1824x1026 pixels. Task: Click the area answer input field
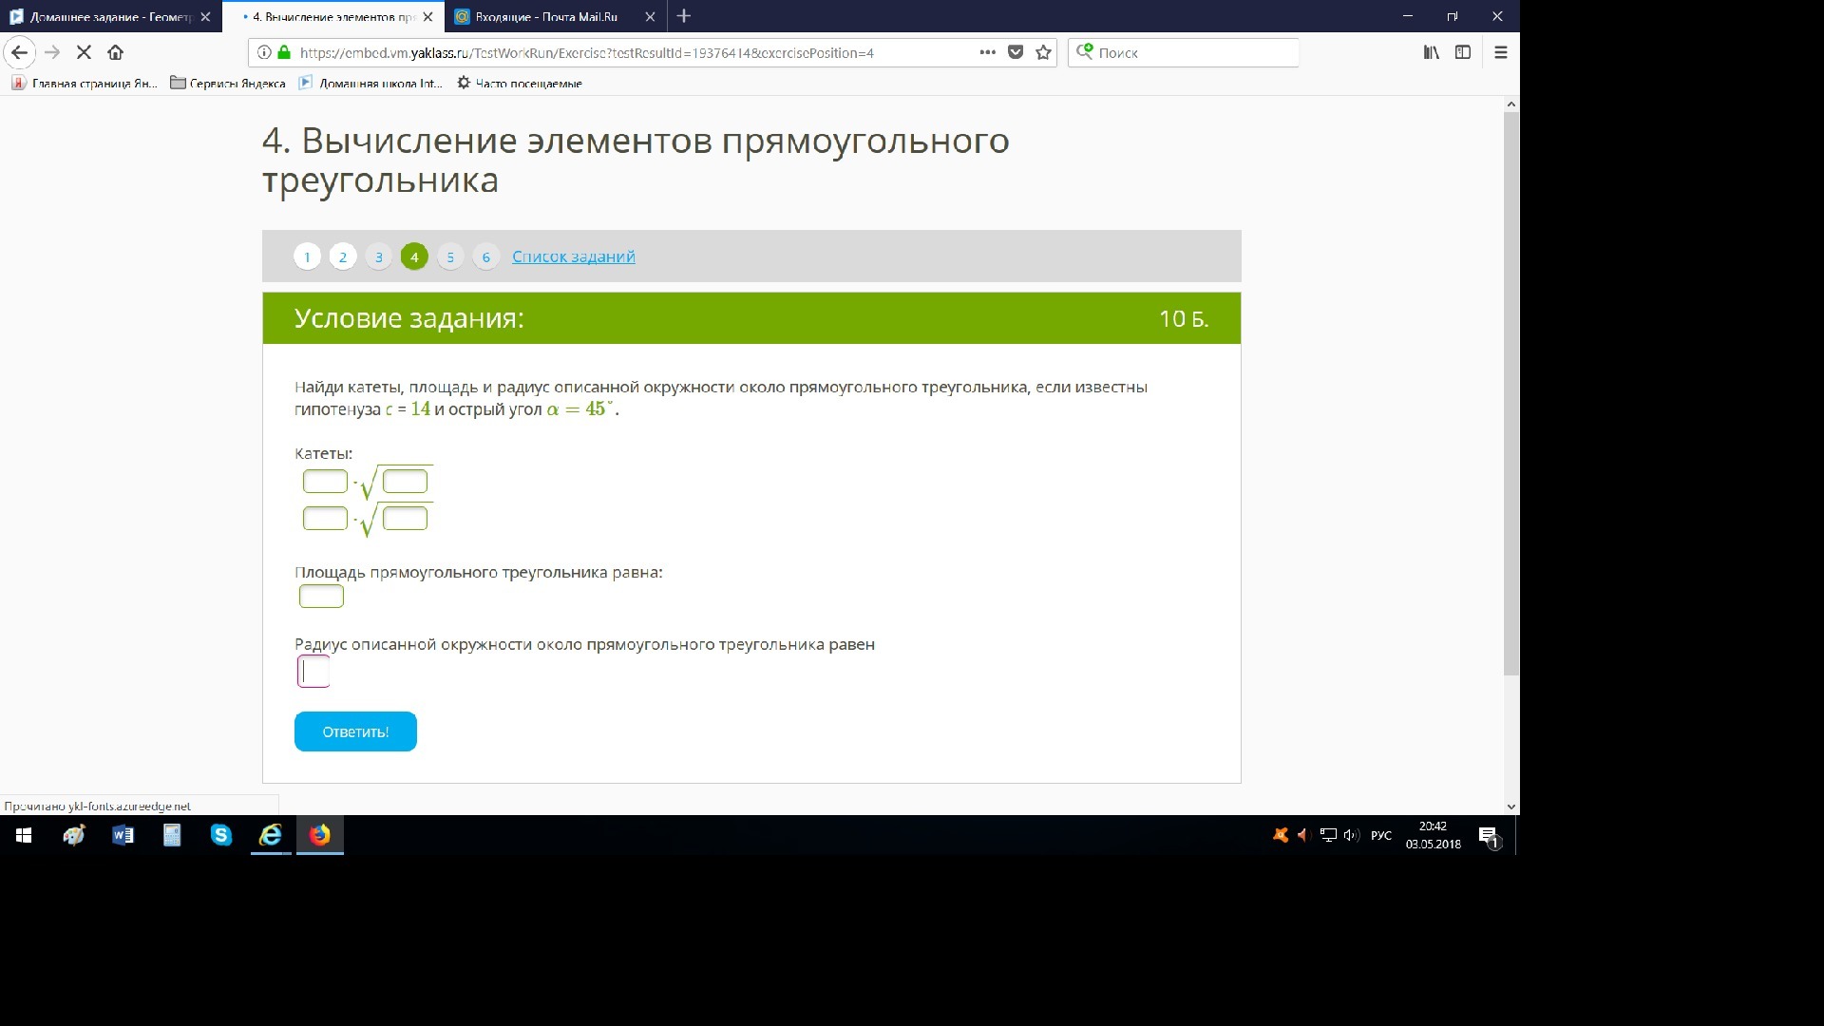pyautogui.click(x=321, y=597)
